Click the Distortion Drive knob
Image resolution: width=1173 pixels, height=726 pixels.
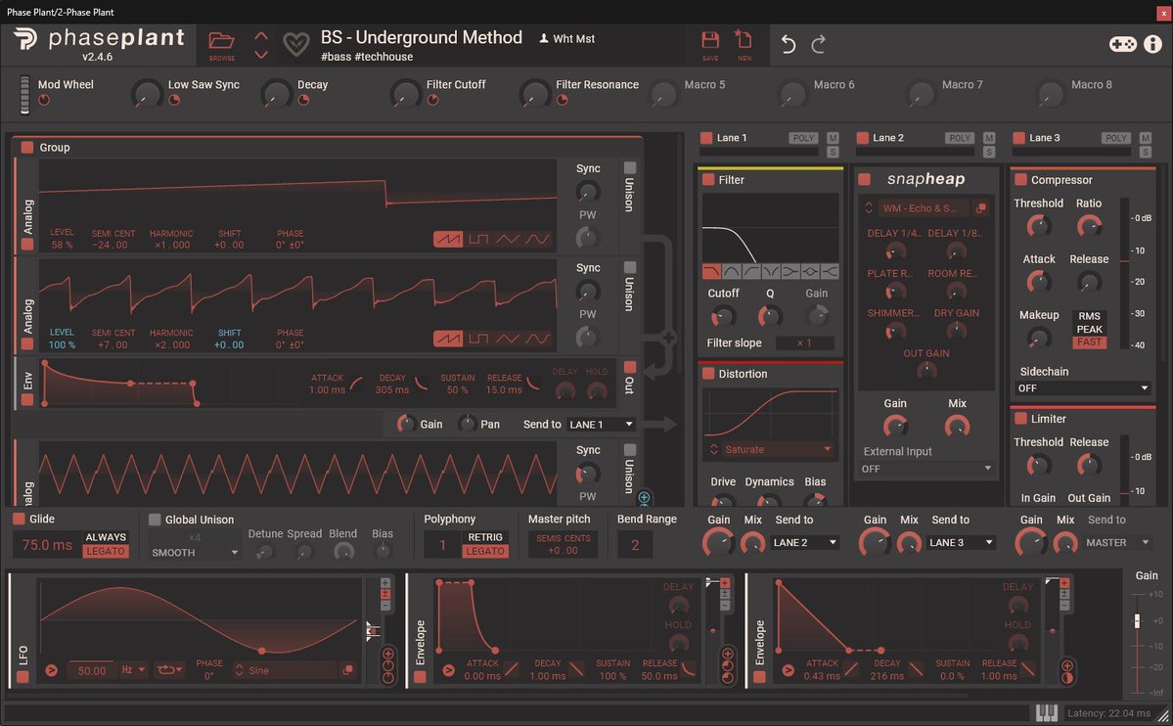[x=721, y=502]
